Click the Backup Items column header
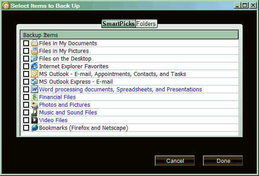Screen dimensions: 259x176 pyautogui.click(x=129, y=35)
